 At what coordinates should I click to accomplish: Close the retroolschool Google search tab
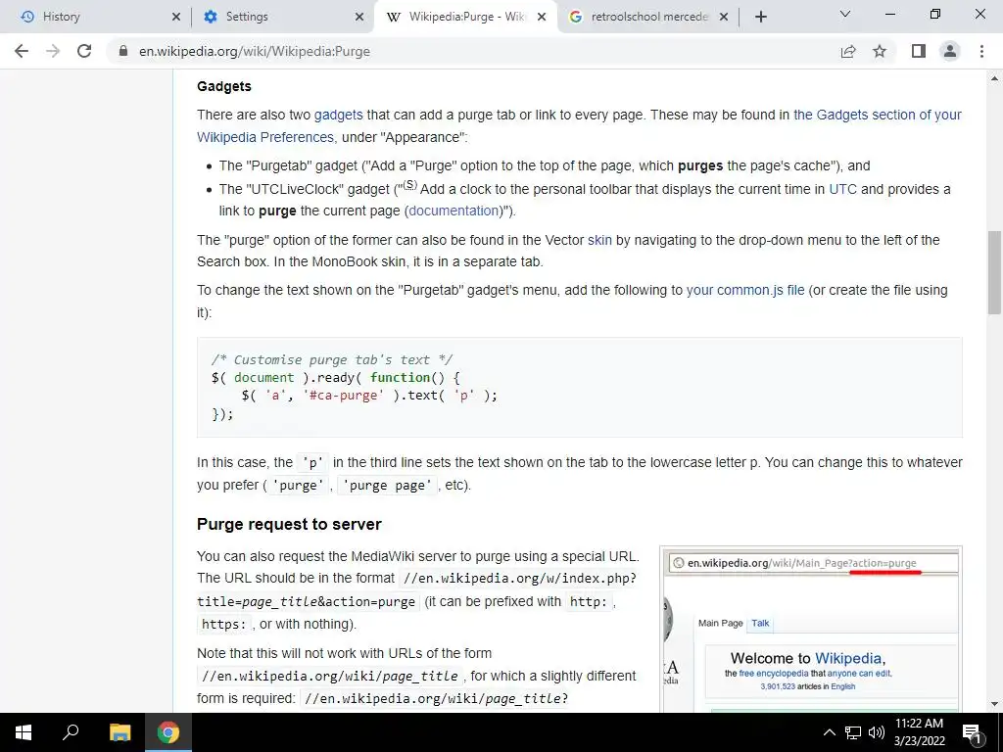(x=724, y=17)
